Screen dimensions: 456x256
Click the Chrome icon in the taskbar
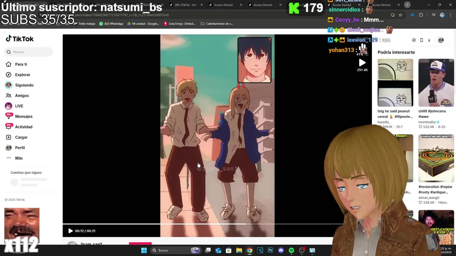pos(249,250)
